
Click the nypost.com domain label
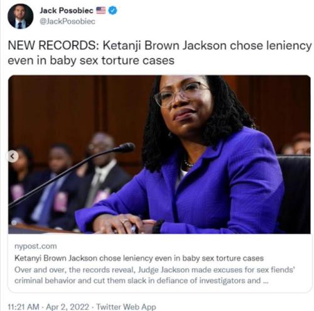(x=36, y=246)
